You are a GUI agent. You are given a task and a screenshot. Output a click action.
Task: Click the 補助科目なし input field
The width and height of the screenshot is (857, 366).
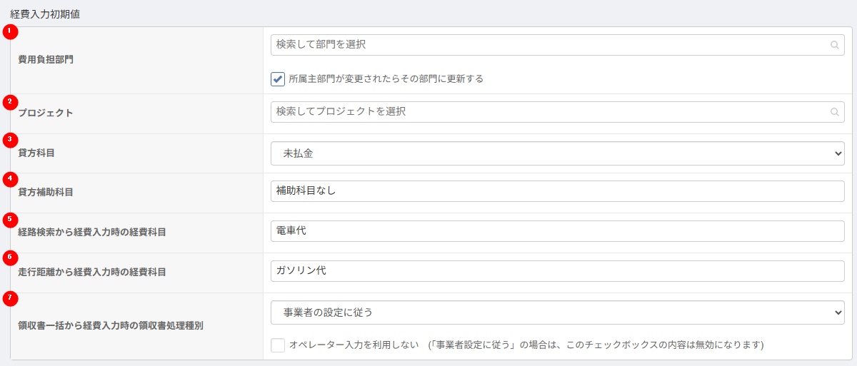(557, 191)
